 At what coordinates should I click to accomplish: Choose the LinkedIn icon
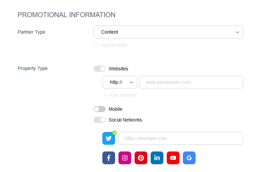157,158
